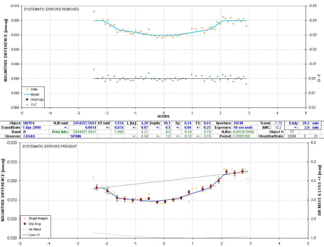
Task: Select the prior F2 value 0.79
Action: coord(207,132)
